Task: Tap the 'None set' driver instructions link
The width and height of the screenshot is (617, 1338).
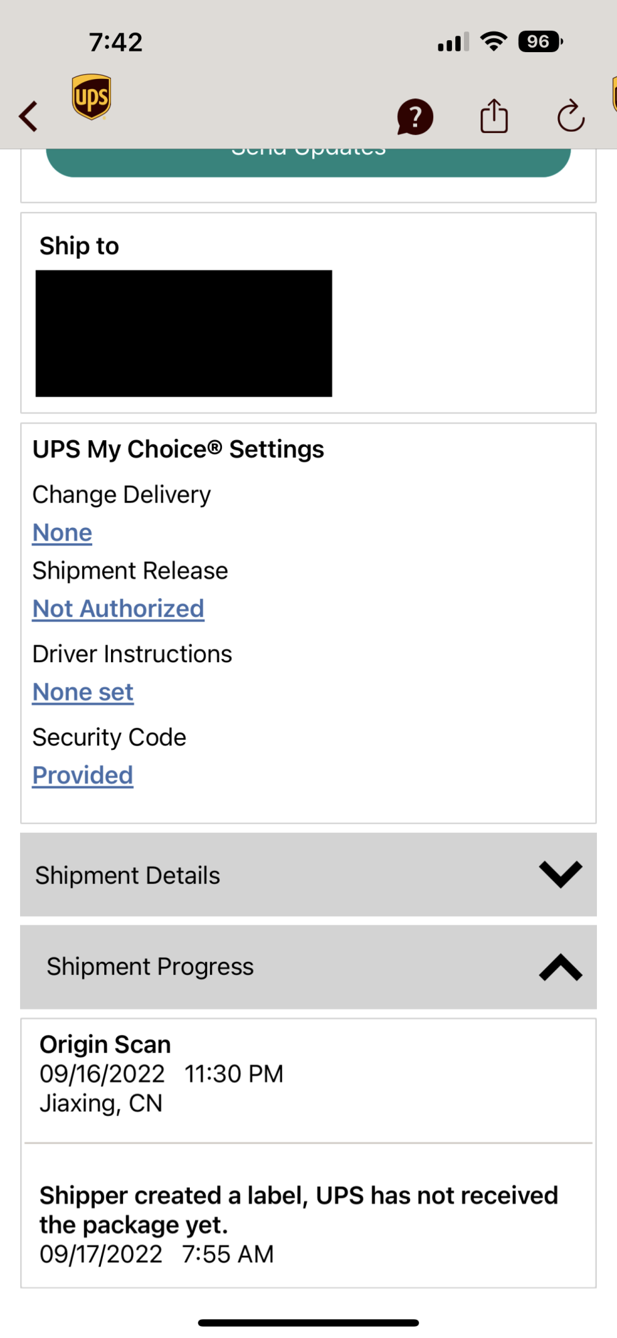Action: coord(83,692)
